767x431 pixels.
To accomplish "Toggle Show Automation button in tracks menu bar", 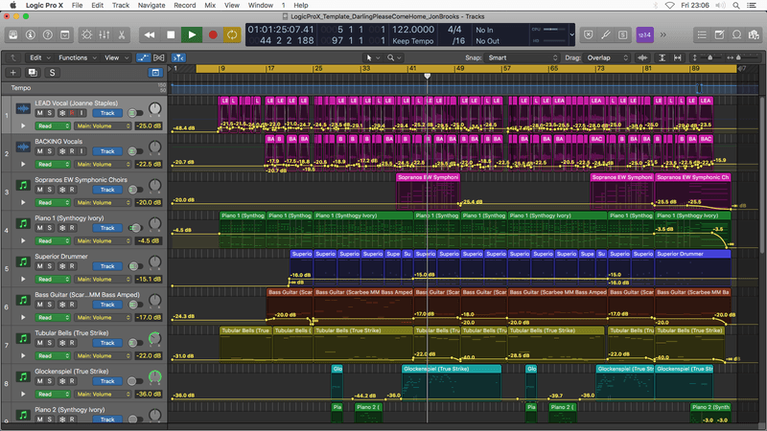I will [x=143, y=57].
